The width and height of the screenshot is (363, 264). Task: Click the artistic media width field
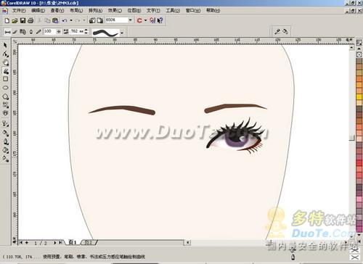(77, 31)
